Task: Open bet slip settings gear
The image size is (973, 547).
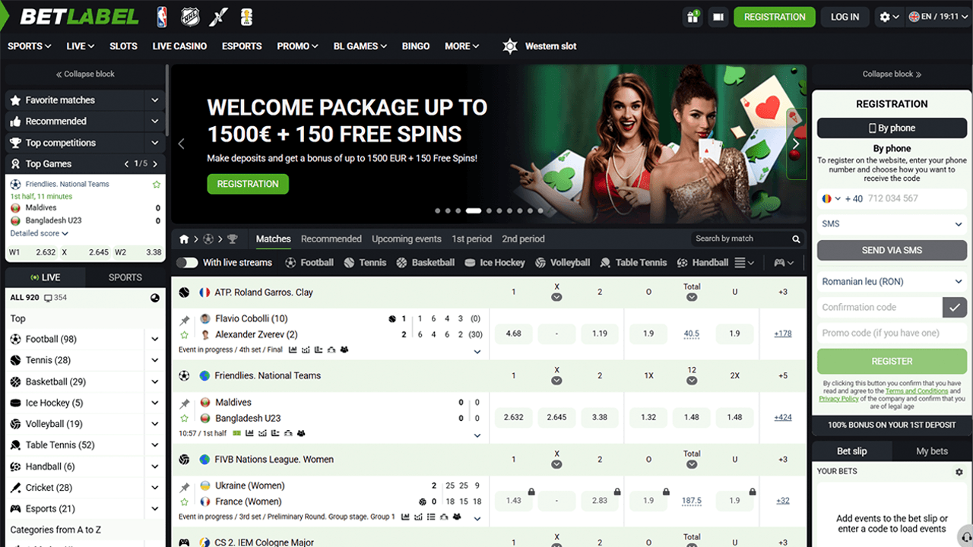Action: click(959, 472)
